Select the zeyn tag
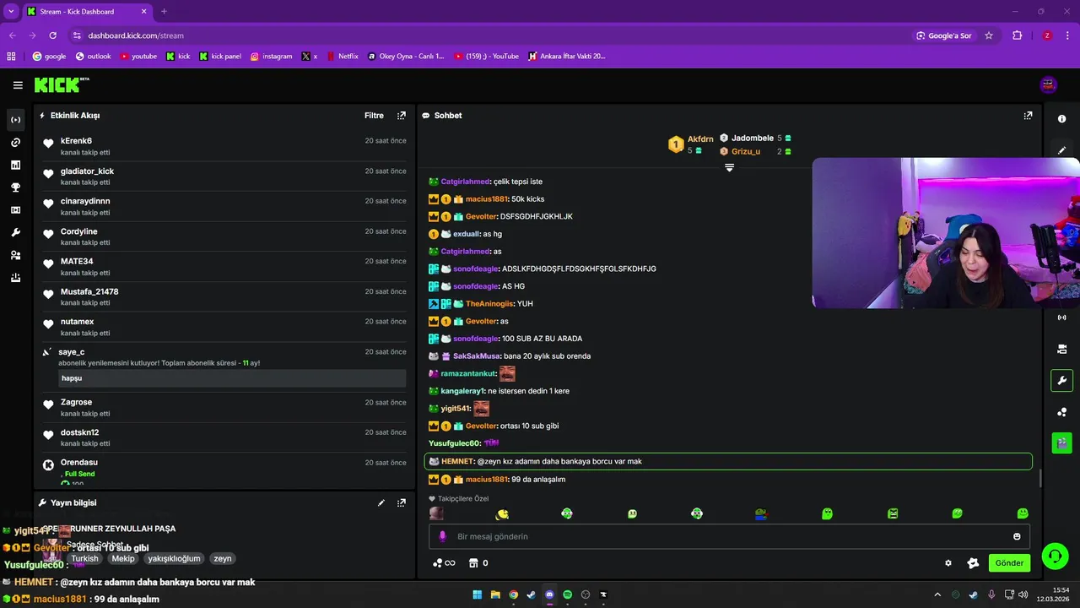This screenshot has width=1080, height=608. pos(222,558)
